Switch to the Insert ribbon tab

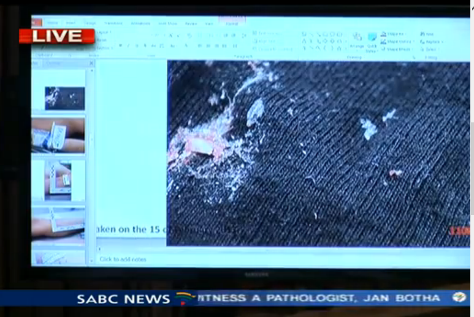pos(71,23)
